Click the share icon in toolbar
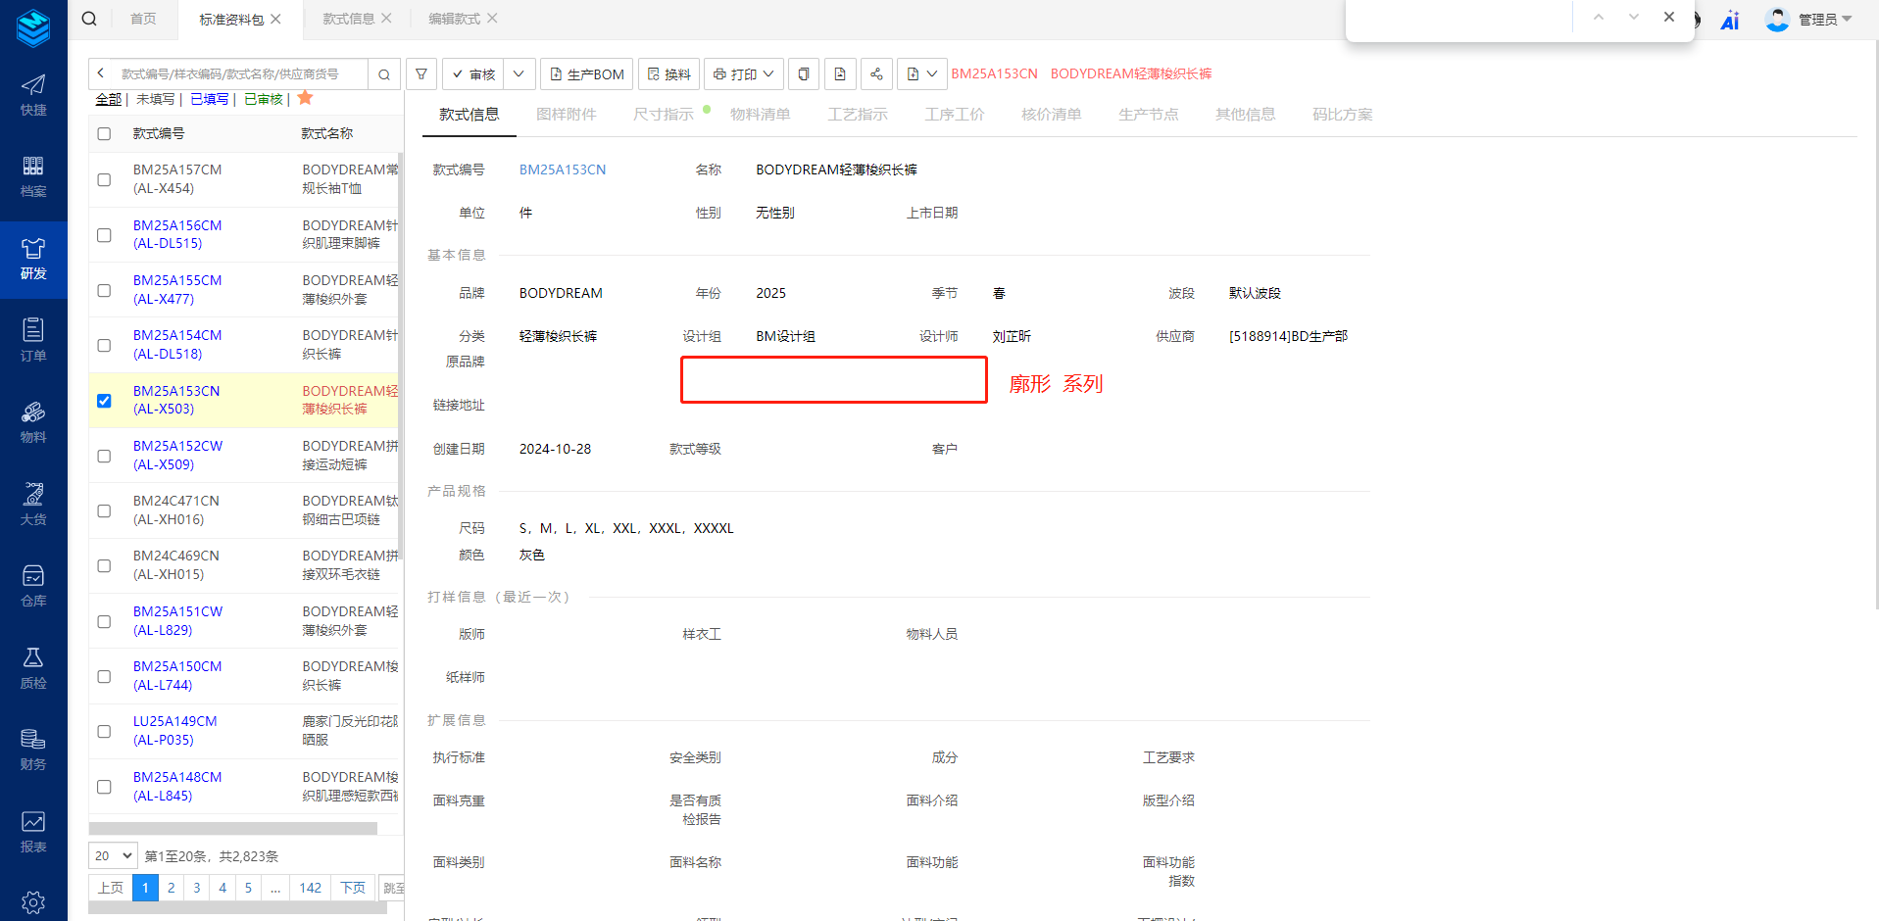 (x=876, y=74)
